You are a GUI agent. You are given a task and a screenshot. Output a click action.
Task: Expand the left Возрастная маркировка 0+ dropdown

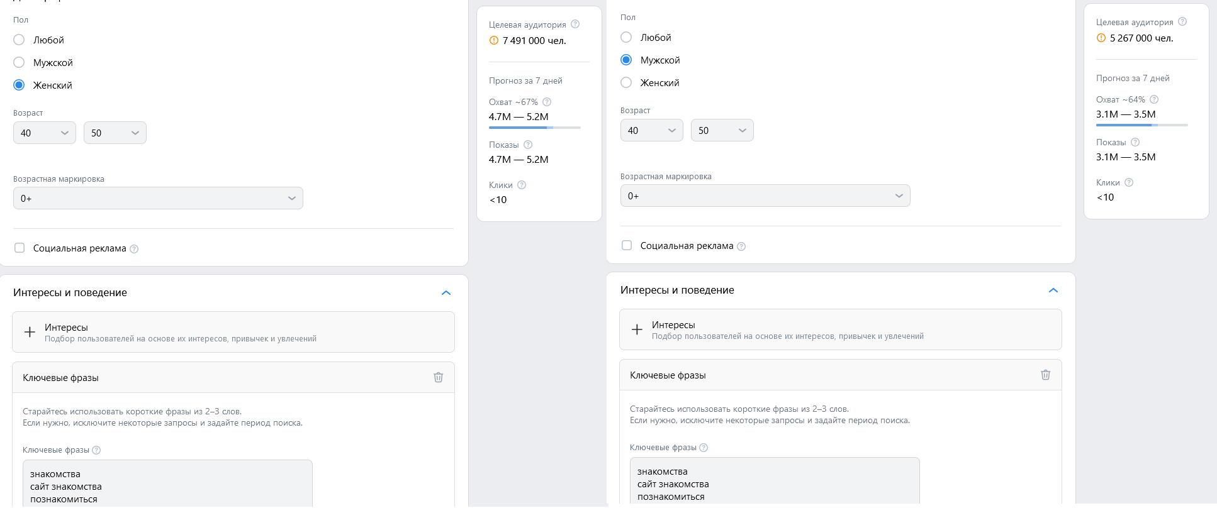tap(158, 198)
